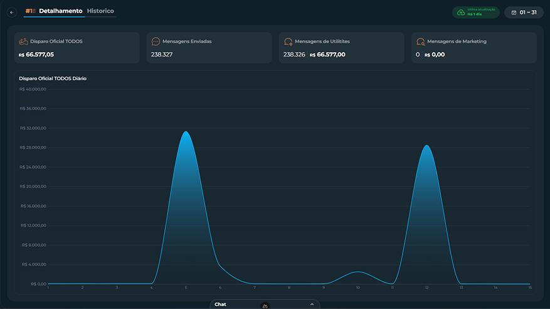Open the Detalhamento tab

coord(61,11)
